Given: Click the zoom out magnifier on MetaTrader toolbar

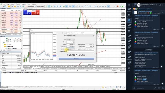Looking at the screenshot, I should coord(58,6).
